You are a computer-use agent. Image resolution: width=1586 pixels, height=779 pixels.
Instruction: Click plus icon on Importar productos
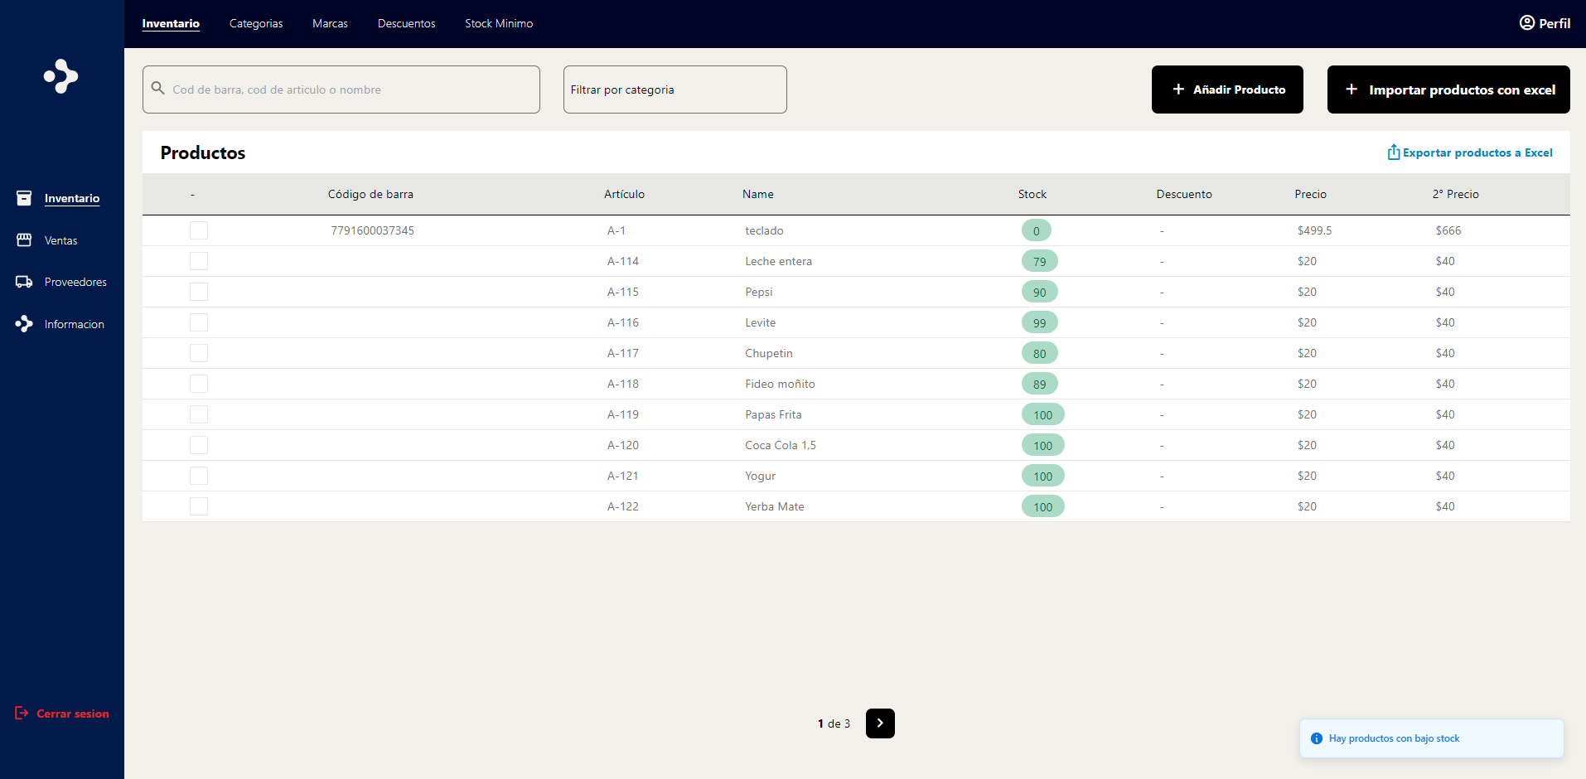click(x=1351, y=89)
